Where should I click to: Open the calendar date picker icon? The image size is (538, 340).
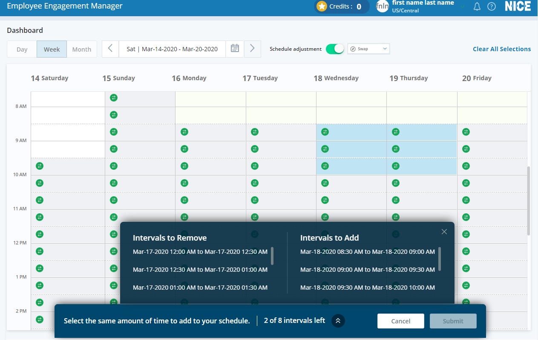235,49
